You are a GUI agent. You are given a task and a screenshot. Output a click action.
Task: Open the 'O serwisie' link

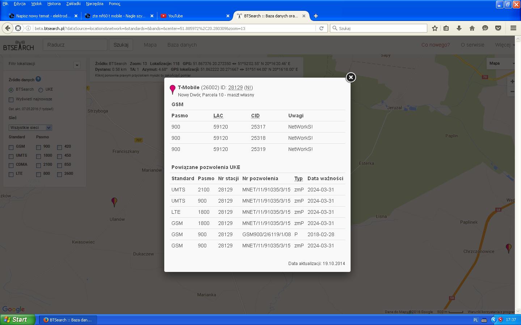point(473,45)
